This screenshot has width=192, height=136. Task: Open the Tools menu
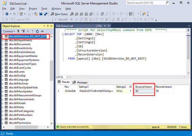point(44,9)
